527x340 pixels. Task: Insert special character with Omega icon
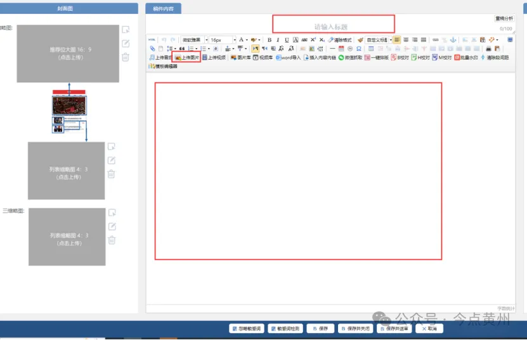pos(359,48)
